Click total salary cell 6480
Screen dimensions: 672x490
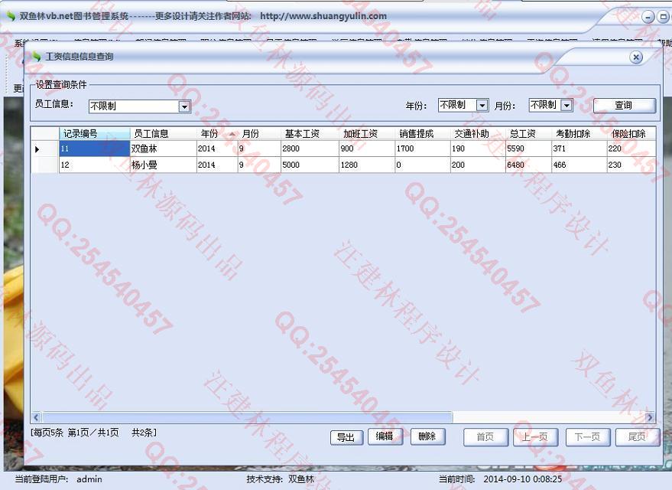point(528,165)
